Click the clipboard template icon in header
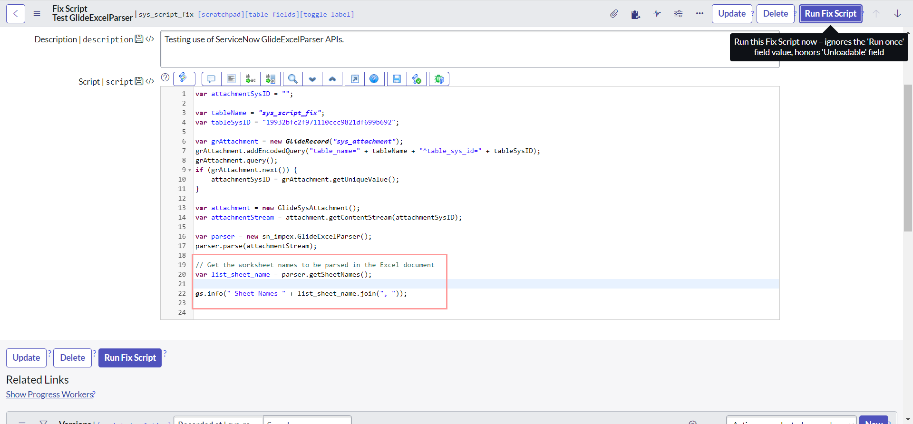 point(635,14)
